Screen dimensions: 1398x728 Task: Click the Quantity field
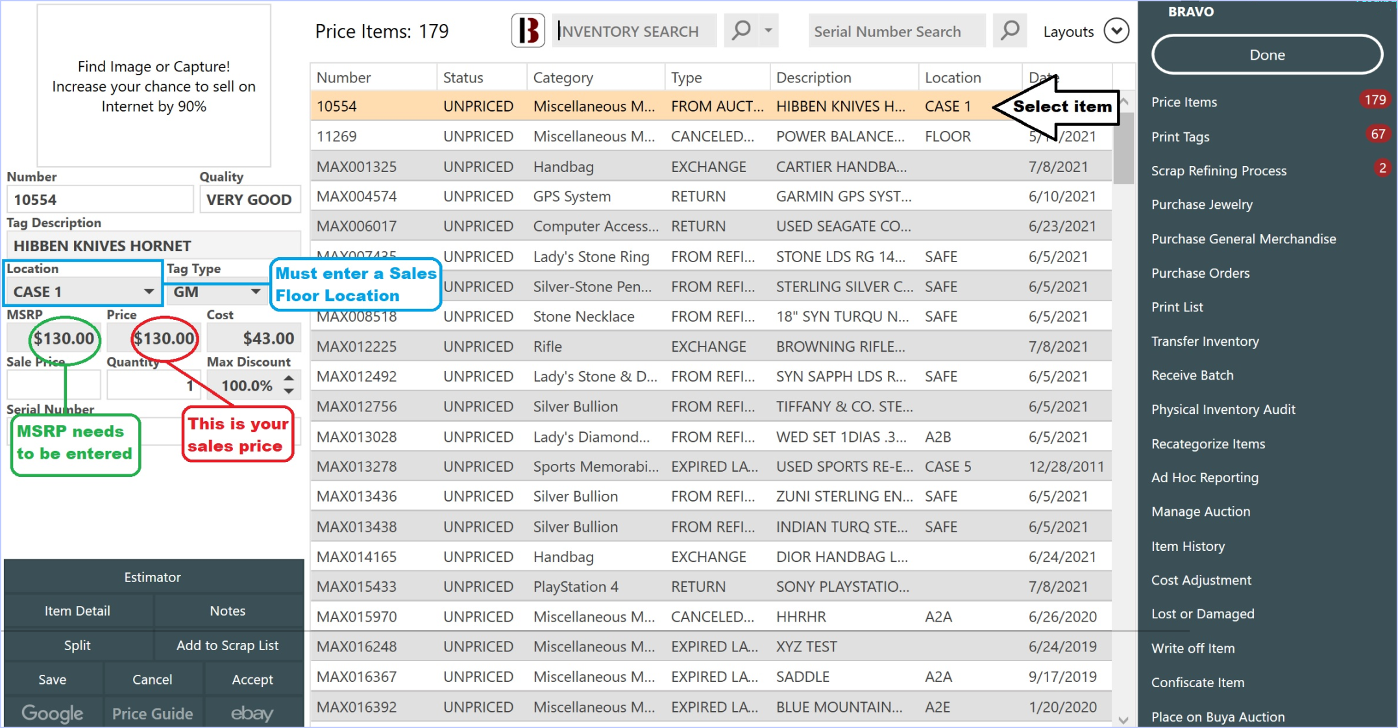(153, 385)
